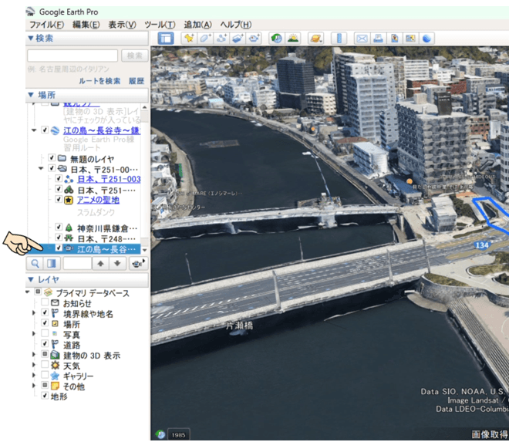Click the email icon in toolbar

362,38
